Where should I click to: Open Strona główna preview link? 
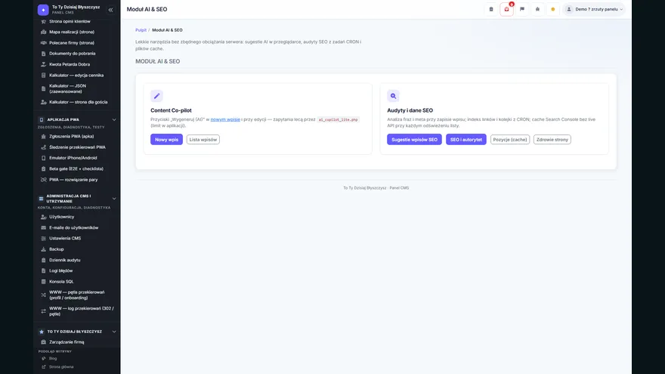pyautogui.click(x=61, y=367)
